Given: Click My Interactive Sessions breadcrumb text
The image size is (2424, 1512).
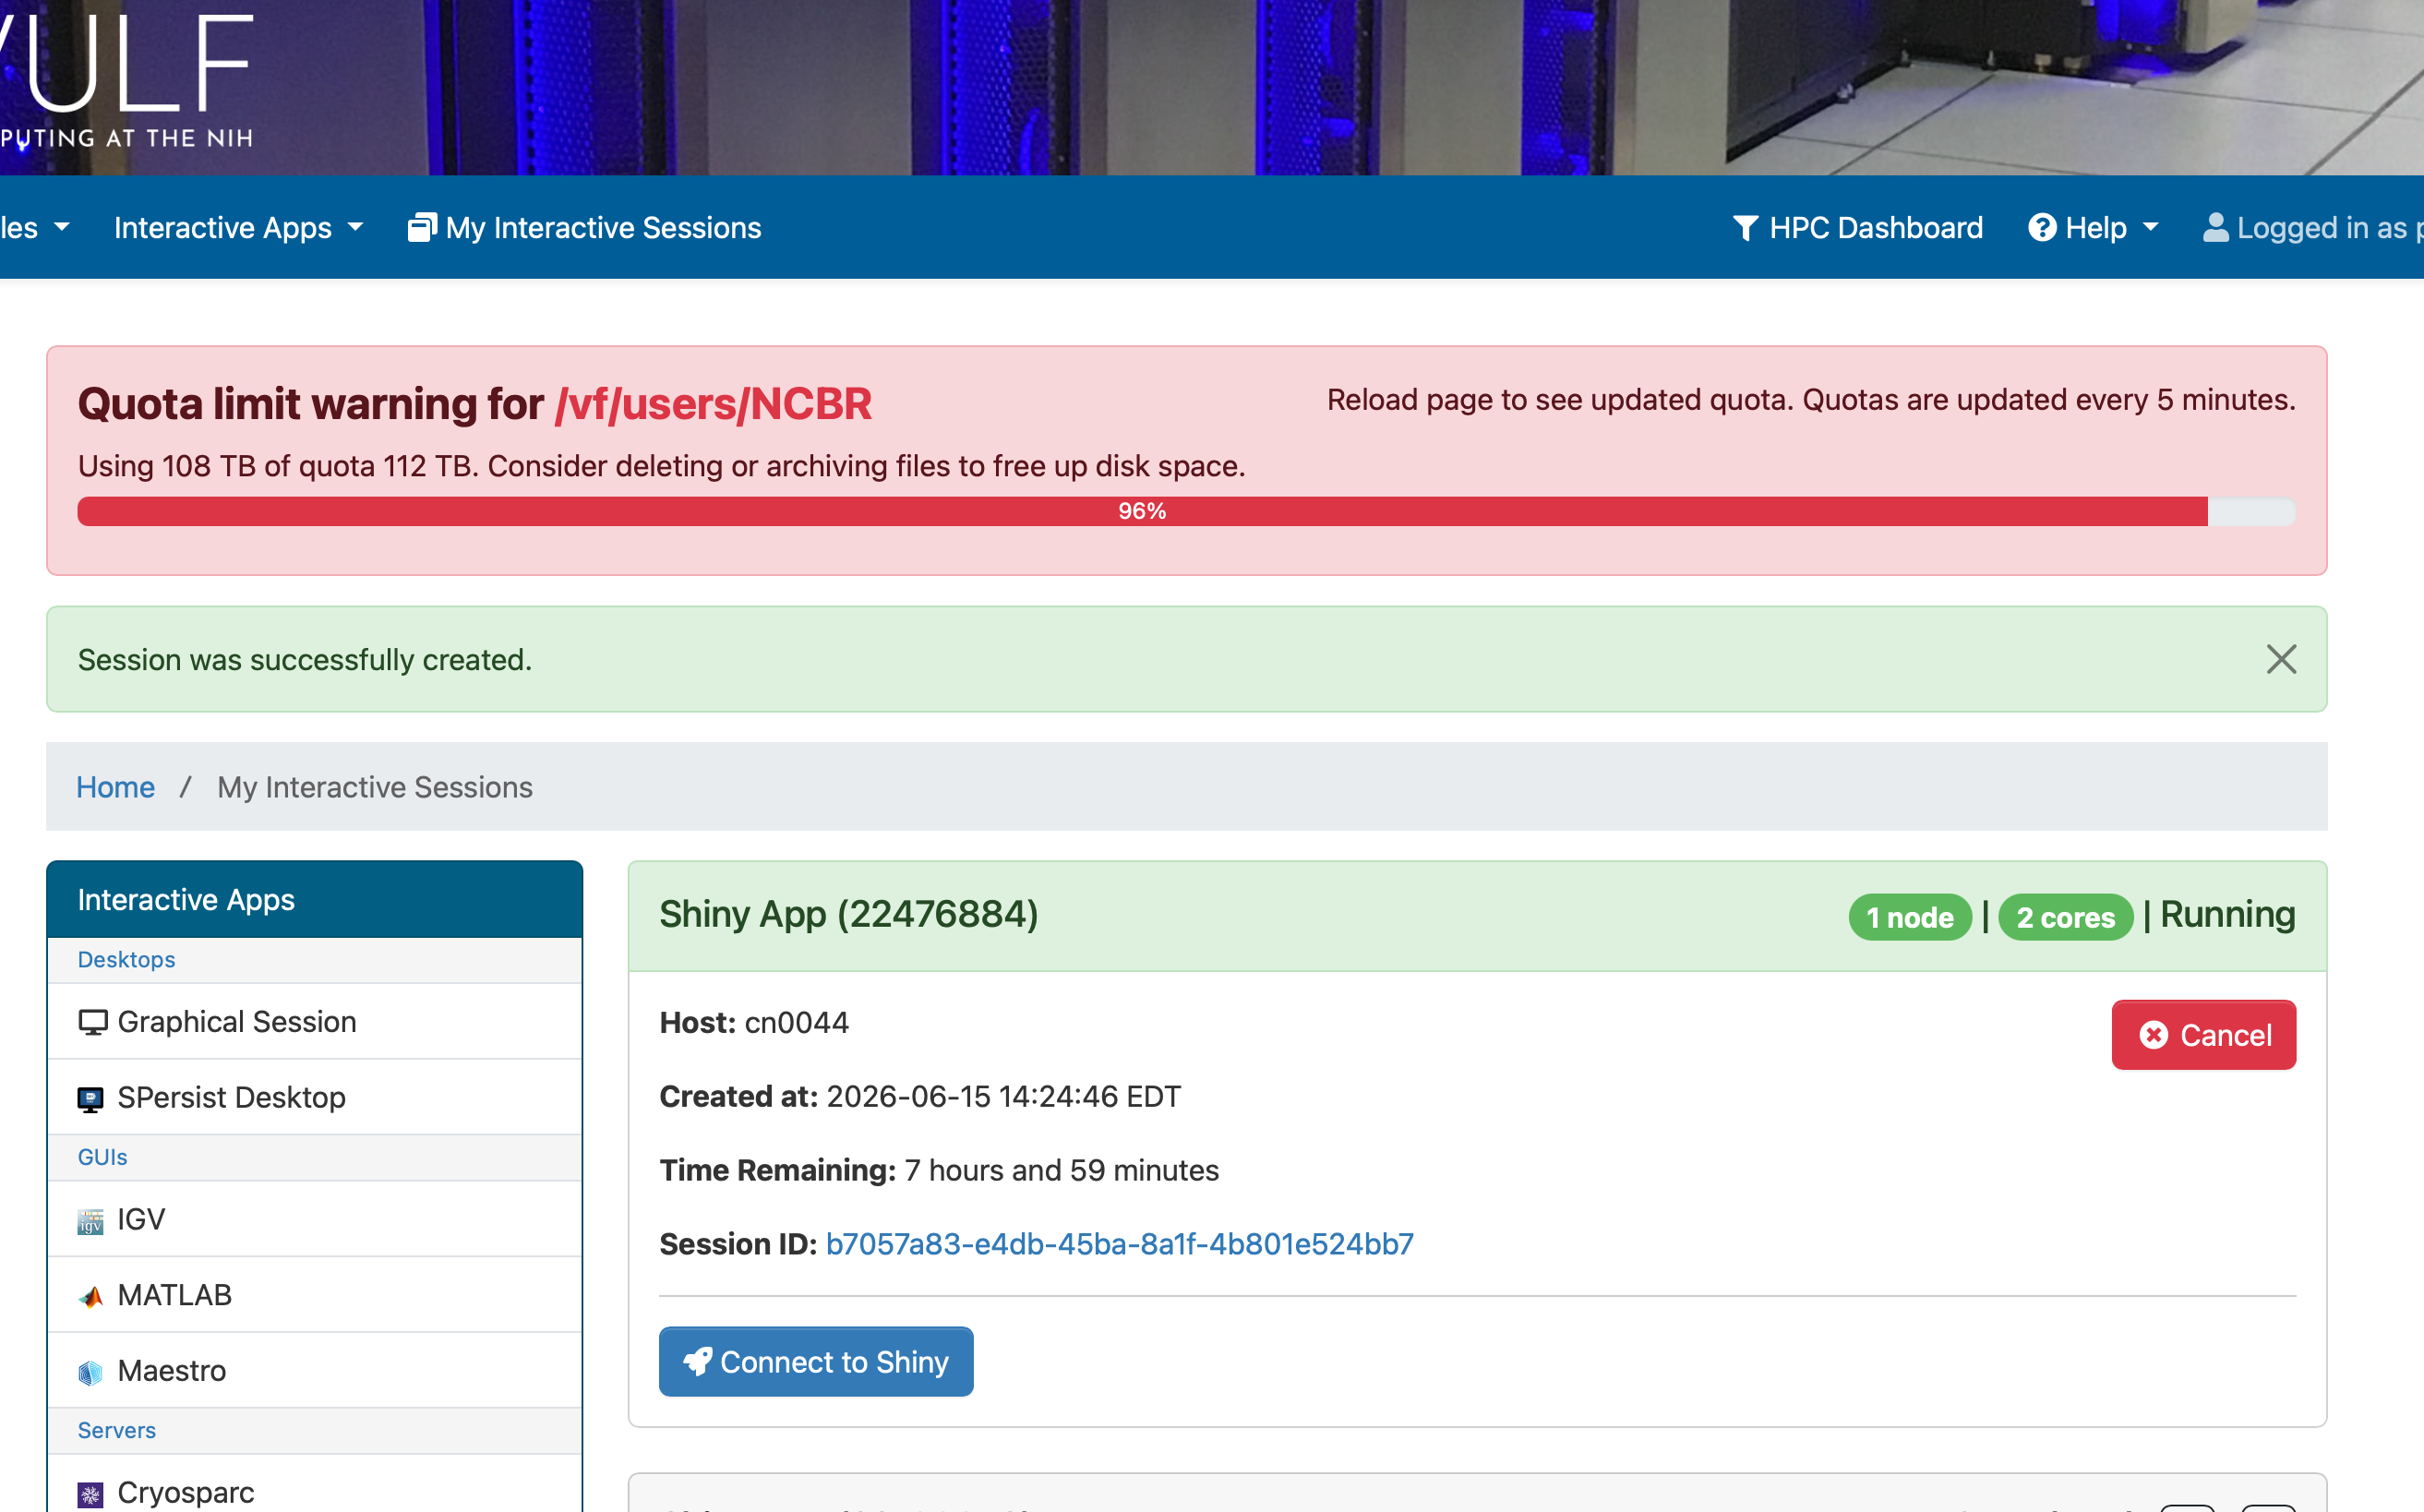Looking at the screenshot, I should [375, 787].
